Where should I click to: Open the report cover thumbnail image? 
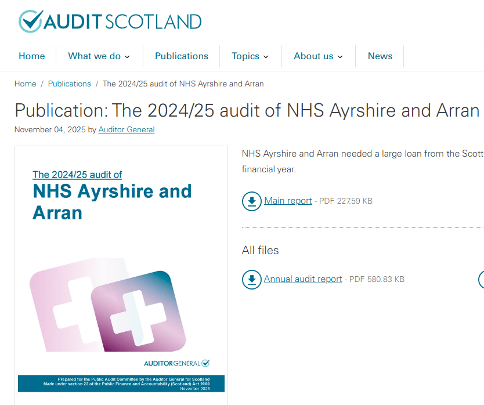[121, 274]
